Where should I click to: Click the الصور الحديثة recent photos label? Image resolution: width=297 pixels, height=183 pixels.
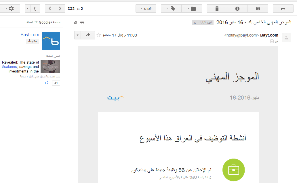pos(53,56)
